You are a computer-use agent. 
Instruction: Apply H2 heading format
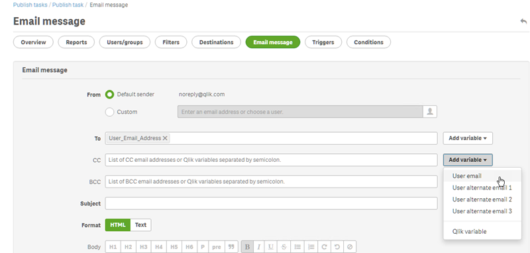129,247
